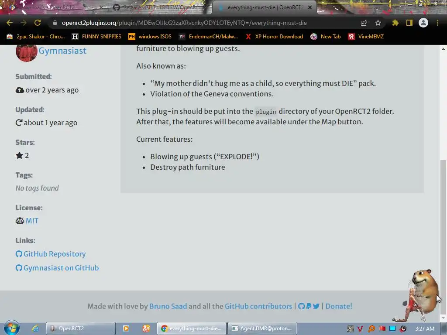This screenshot has width=447, height=335.
Task: Open EndermanCH/Malw... bookmark
Action: point(208,37)
